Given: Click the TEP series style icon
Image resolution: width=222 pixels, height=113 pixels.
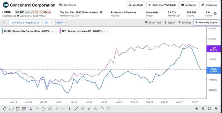Looking at the screenshot, I should (x=104, y=31).
